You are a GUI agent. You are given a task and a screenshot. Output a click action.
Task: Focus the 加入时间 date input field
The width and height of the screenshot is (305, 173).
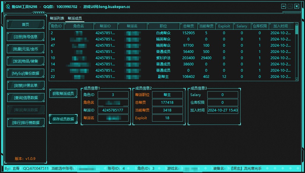point(222,110)
